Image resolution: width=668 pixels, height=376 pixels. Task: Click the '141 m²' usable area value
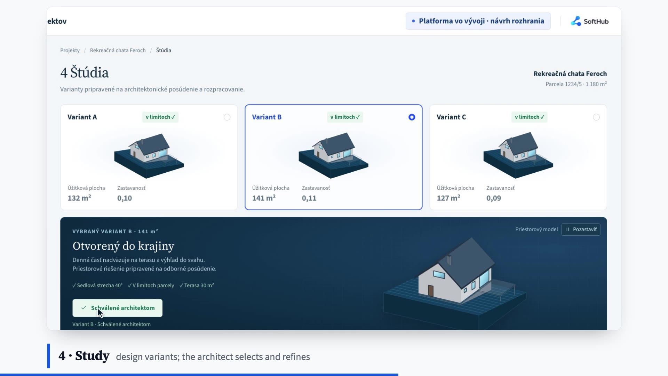coord(264,198)
